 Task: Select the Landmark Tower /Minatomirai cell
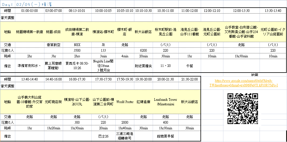165,102
